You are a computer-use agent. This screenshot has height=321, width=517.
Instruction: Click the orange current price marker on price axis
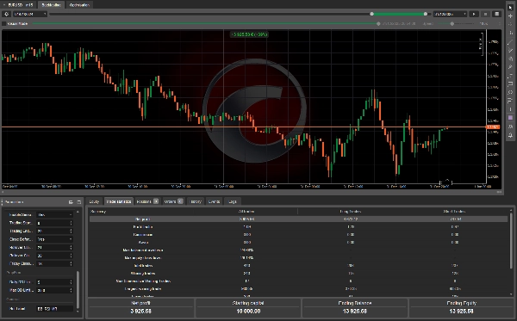(x=493, y=127)
